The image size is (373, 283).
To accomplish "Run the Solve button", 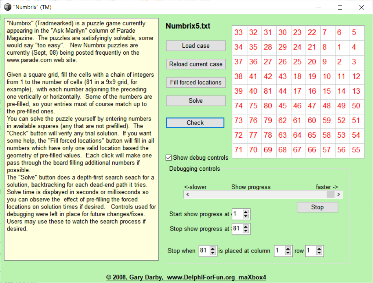I will [196, 101].
